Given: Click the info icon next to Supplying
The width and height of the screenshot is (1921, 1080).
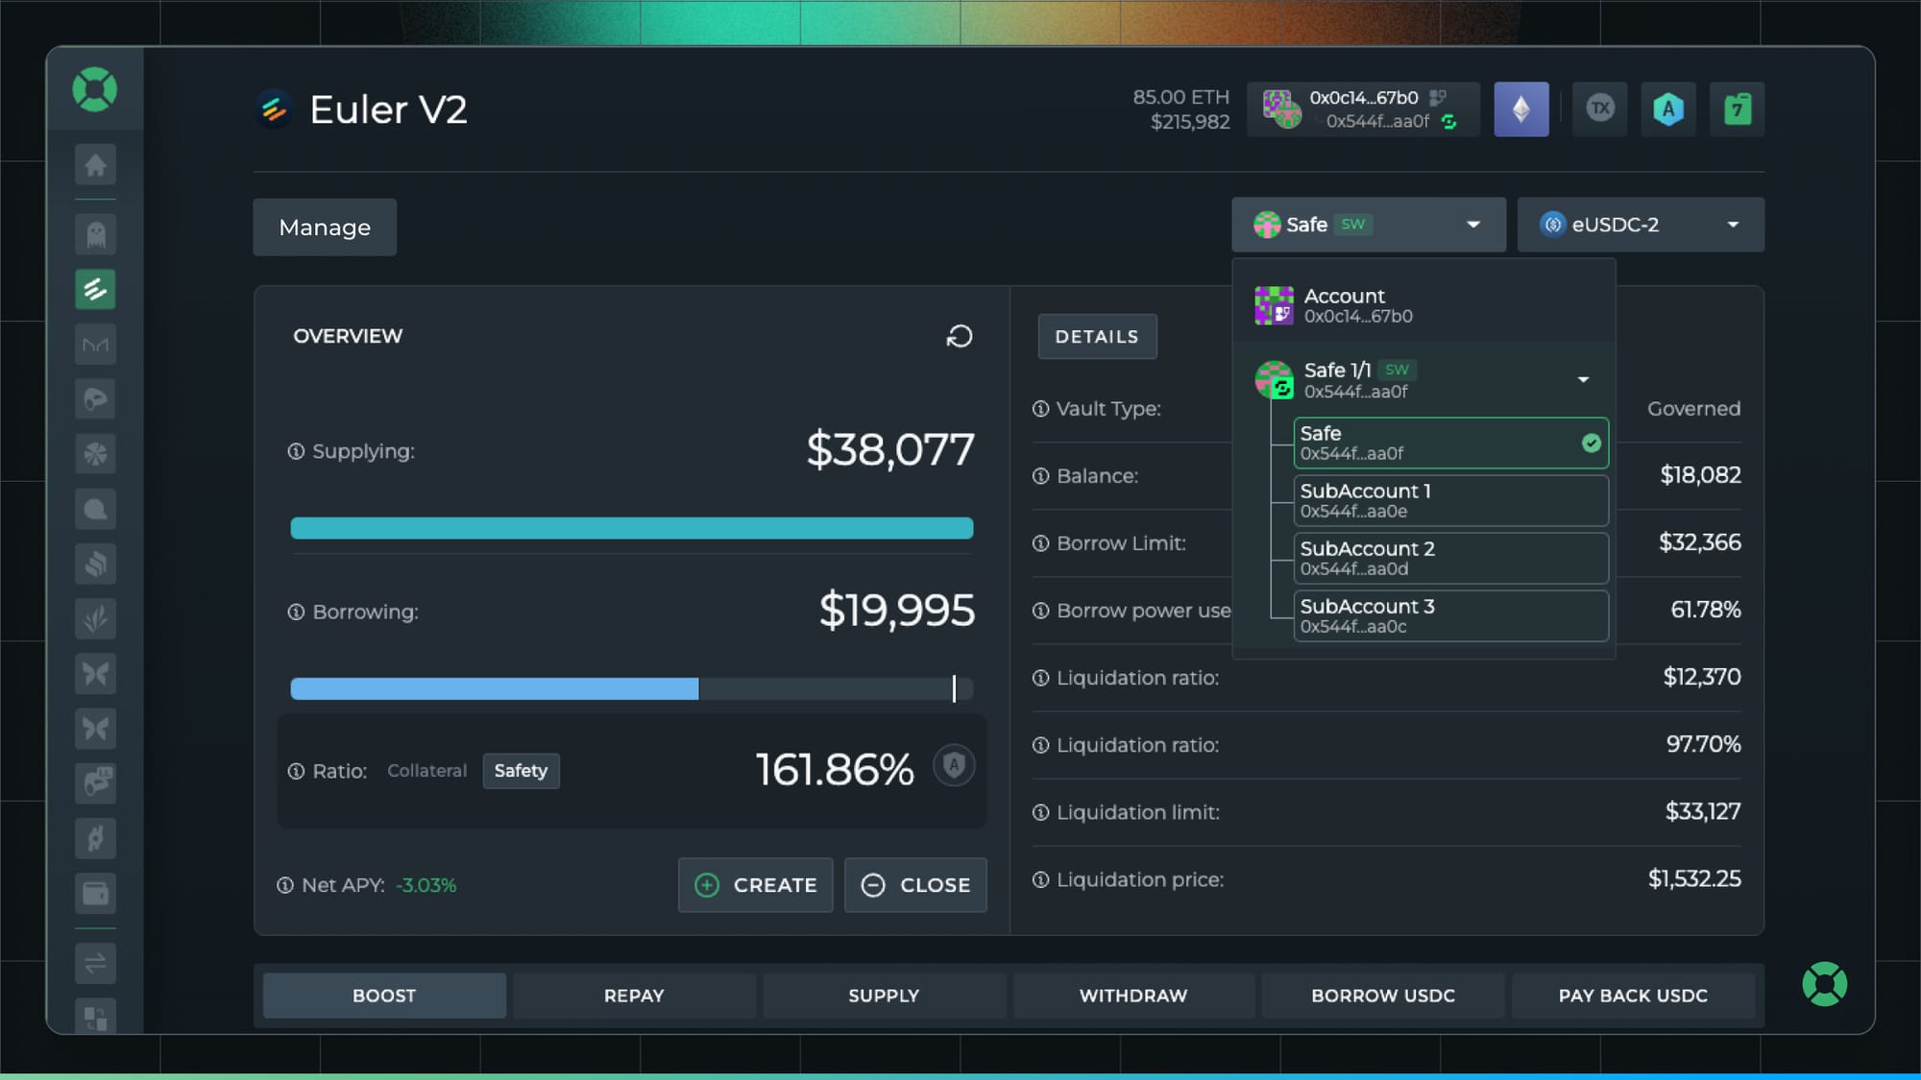Looking at the screenshot, I should point(296,451).
